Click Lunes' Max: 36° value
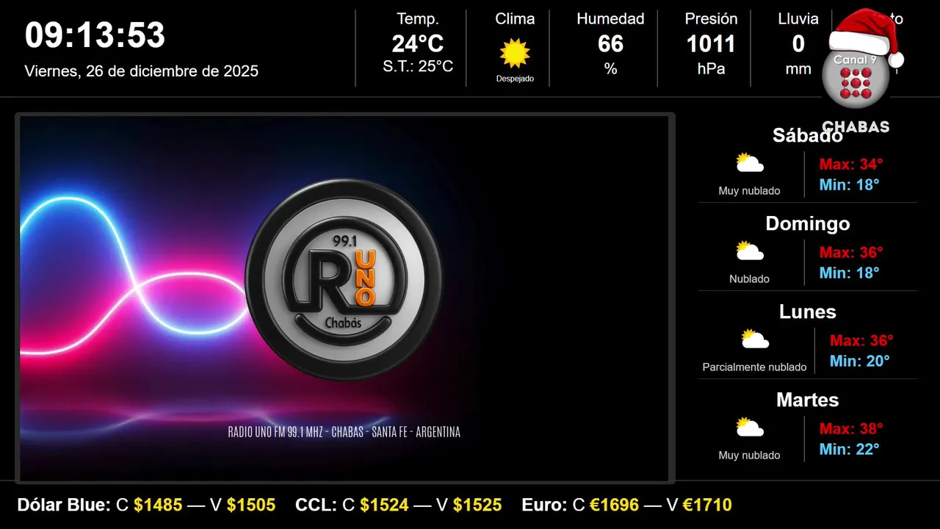This screenshot has width=940, height=529. click(x=861, y=340)
